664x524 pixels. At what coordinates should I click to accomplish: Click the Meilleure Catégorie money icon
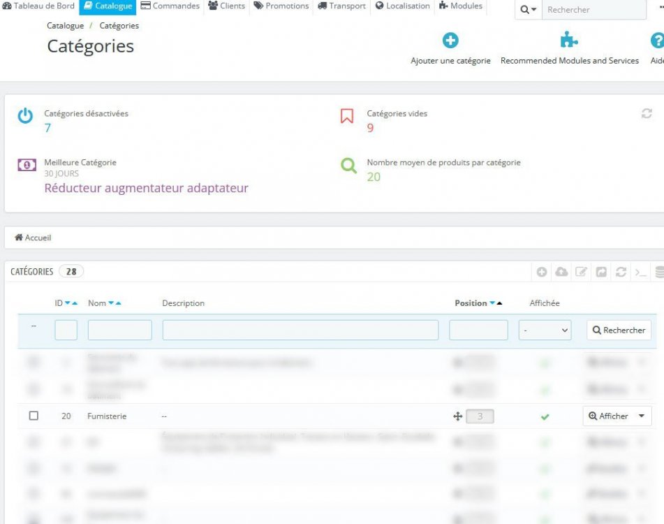(27, 165)
